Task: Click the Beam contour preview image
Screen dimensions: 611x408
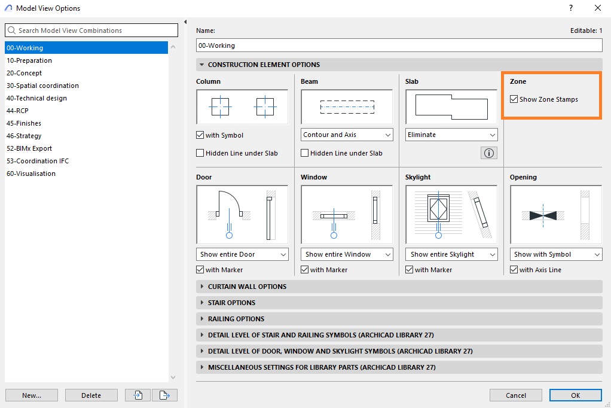Action: (x=347, y=107)
